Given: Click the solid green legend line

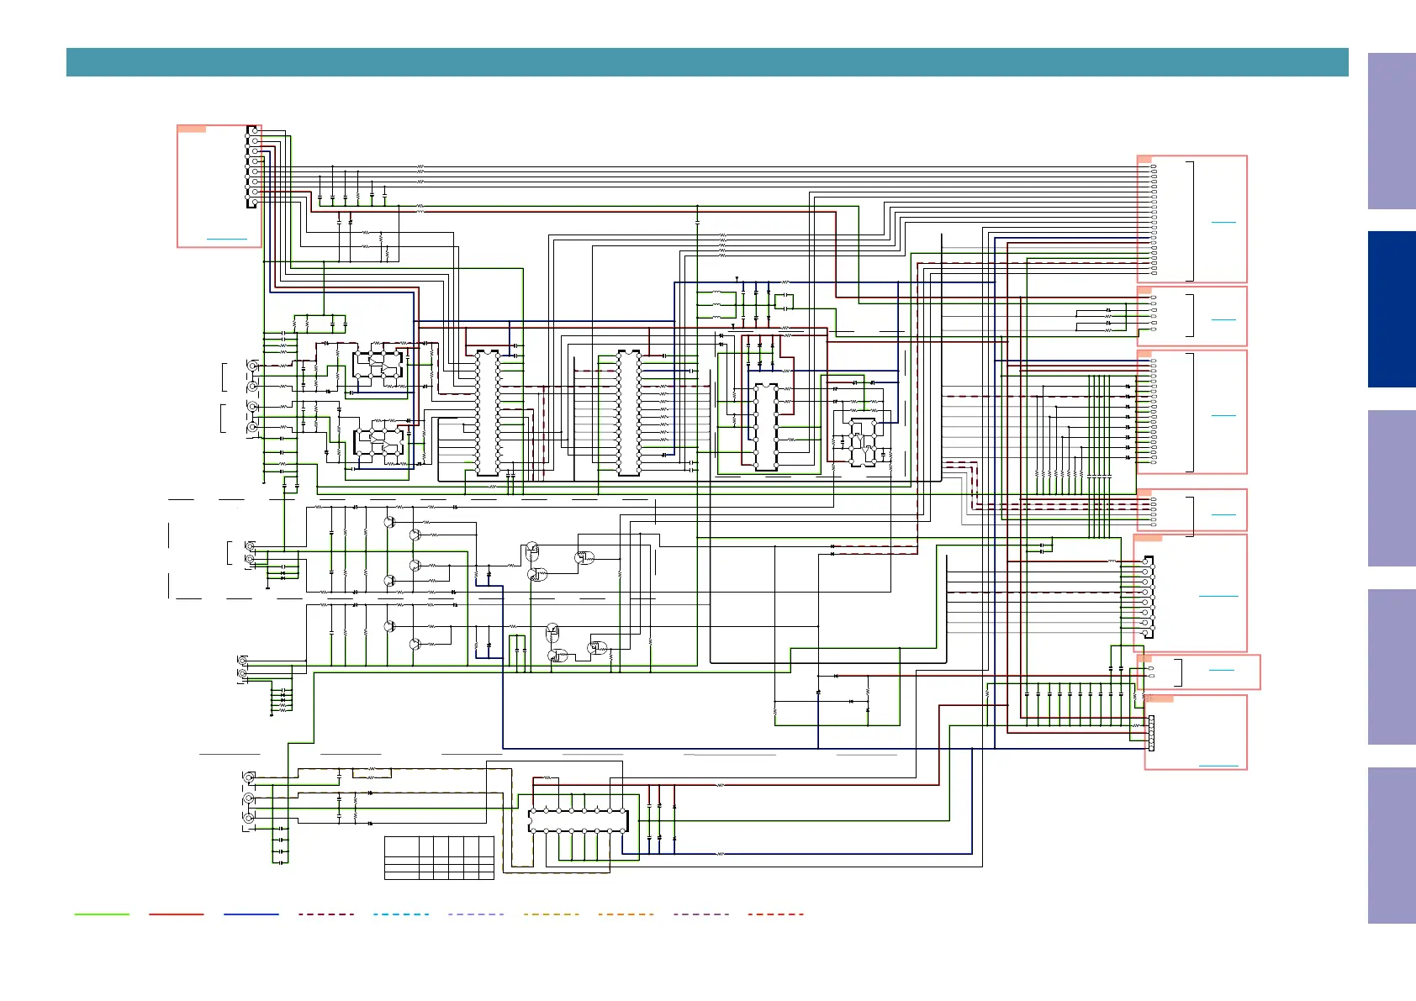Looking at the screenshot, I should 102,914.
